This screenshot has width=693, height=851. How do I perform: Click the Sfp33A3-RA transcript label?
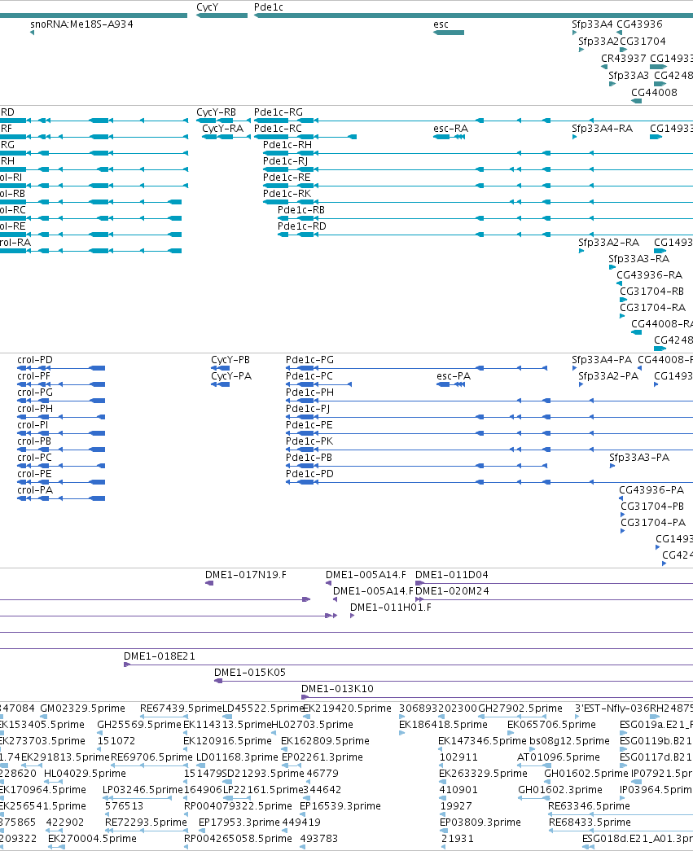point(638,258)
